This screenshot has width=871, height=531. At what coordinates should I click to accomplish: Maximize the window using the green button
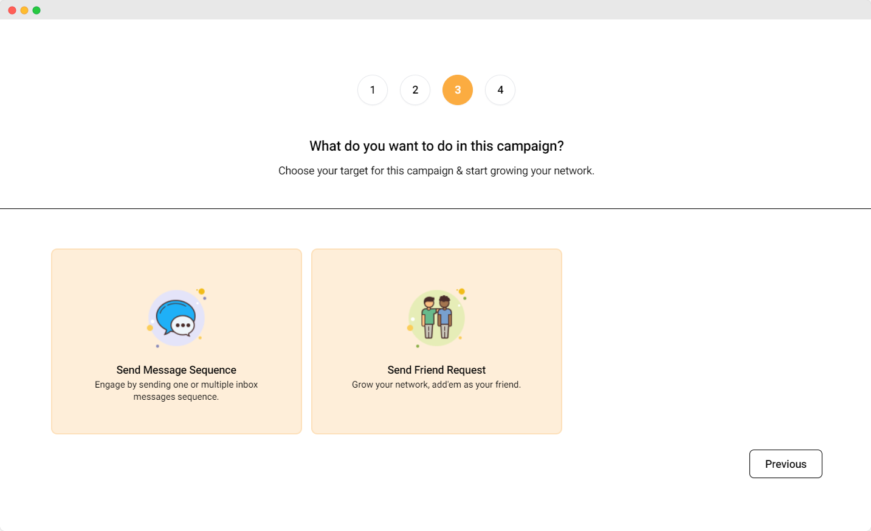pos(36,10)
